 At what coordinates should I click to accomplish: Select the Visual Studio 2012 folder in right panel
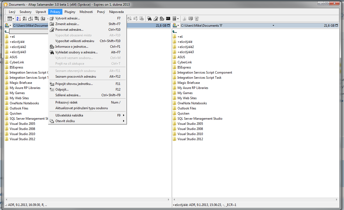[x=190, y=139]
